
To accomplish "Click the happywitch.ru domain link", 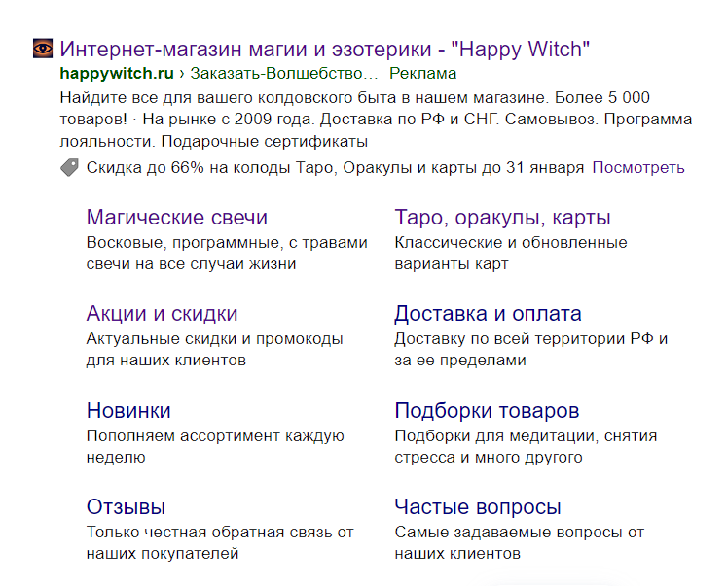I will tap(117, 73).
